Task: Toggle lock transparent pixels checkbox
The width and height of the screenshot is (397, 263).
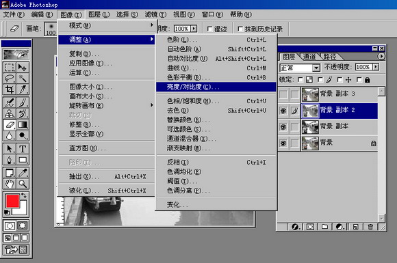Action: click(300, 80)
